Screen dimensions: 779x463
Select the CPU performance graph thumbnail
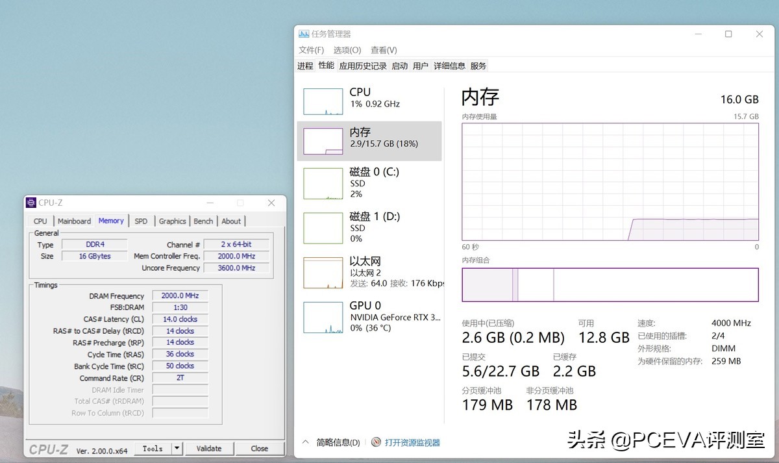pos(323,101)
